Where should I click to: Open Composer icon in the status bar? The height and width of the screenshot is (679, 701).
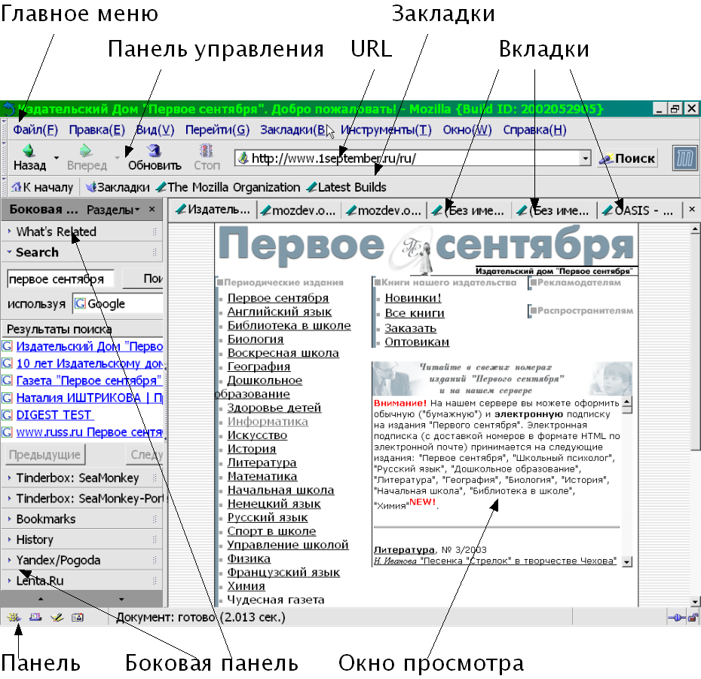(x=56, y=618)
